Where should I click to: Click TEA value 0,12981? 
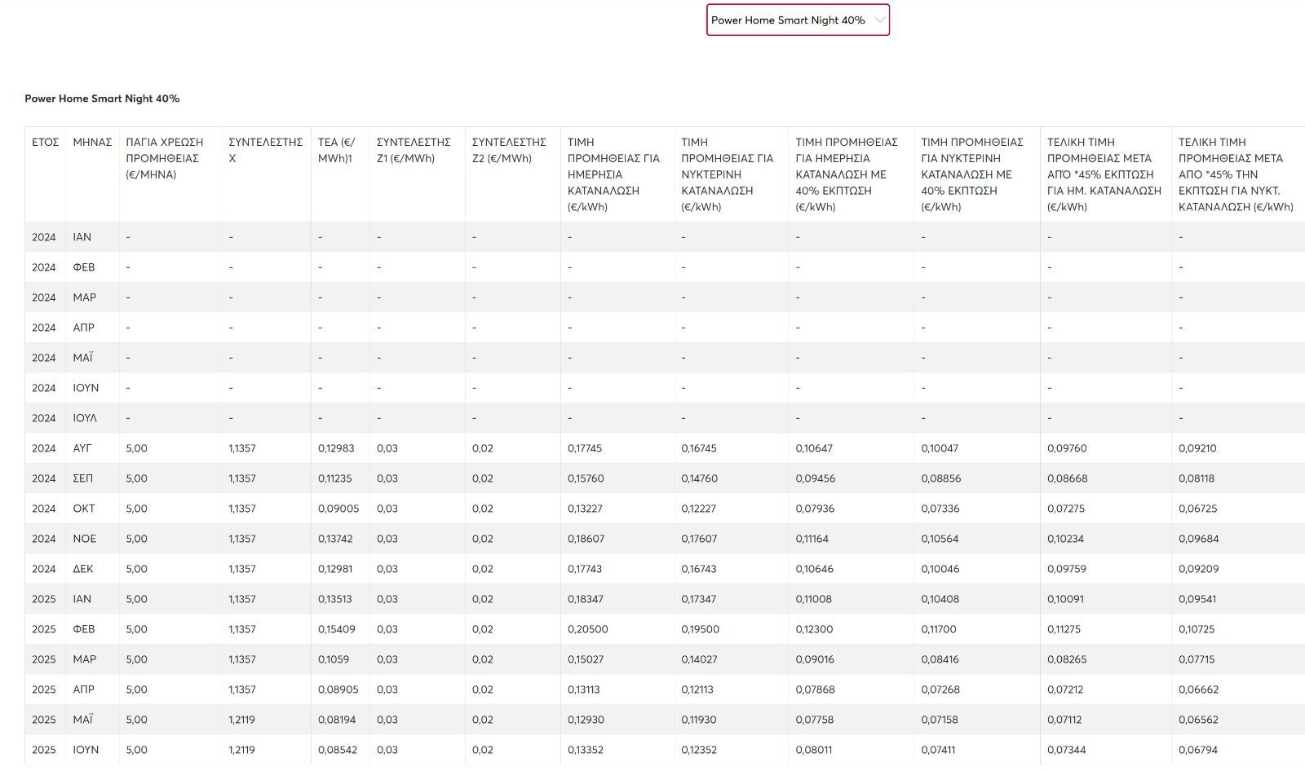tap(335, 569)
